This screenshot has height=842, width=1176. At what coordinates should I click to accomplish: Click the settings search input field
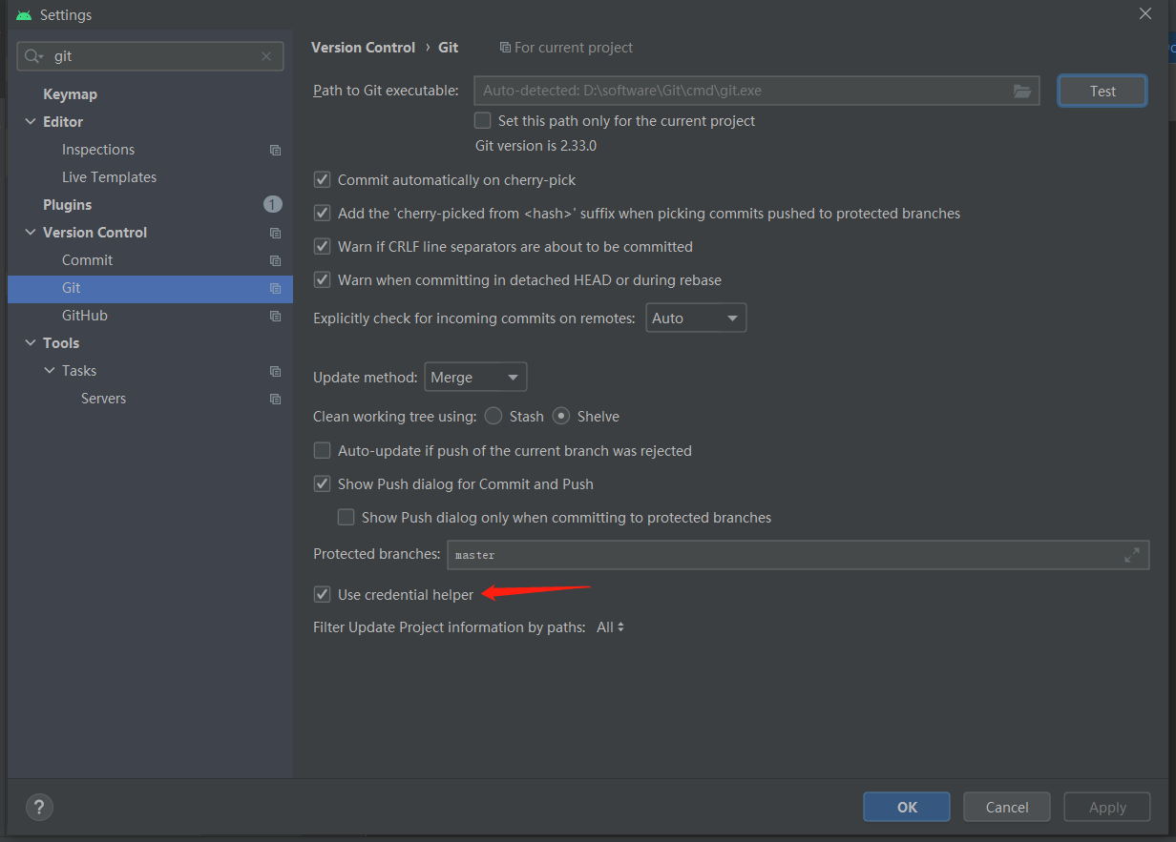[151, 56]
